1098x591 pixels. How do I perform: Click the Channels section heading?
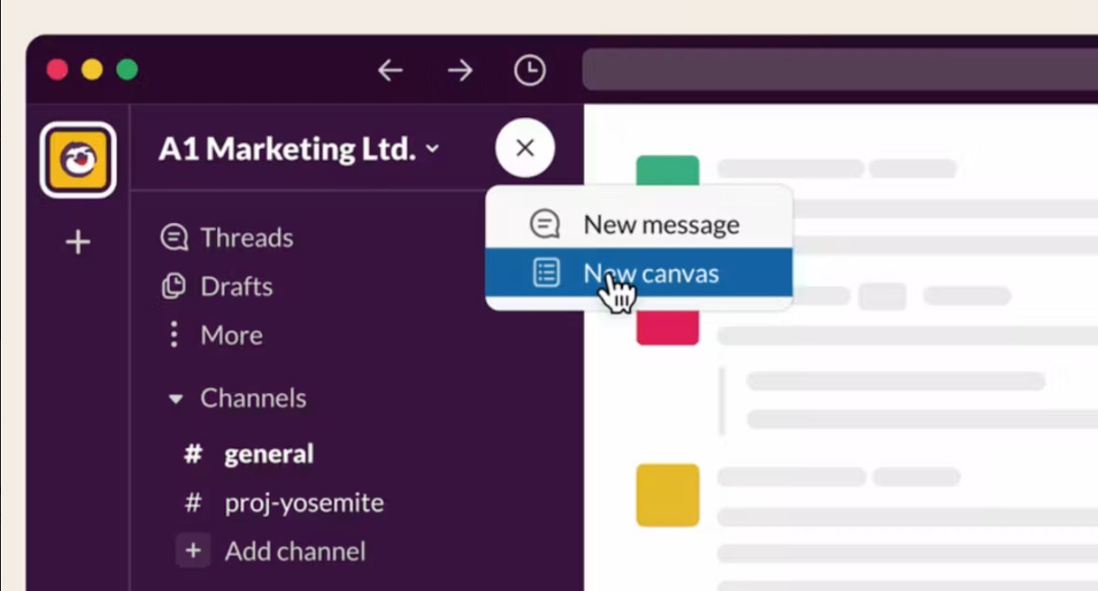pyautogui.click(x=253, y=398)
